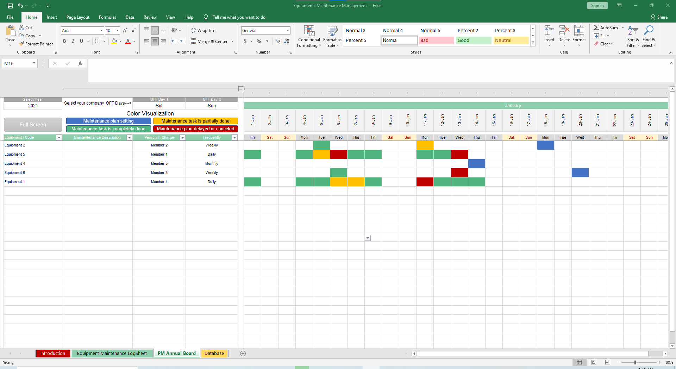
Task: Click the Cut scissors icon
Action: [22, 27]
